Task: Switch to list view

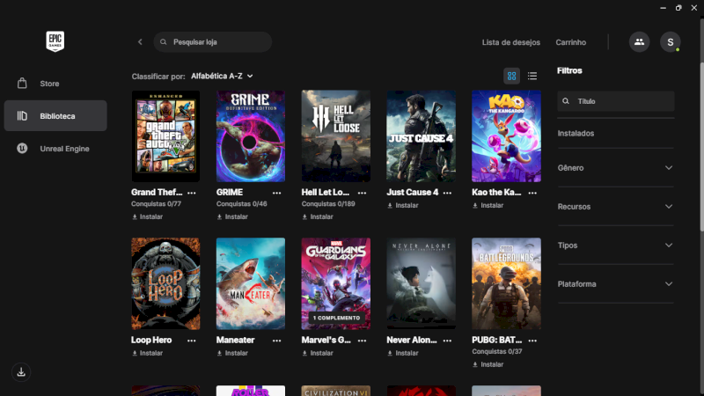Action: point(532,76)
